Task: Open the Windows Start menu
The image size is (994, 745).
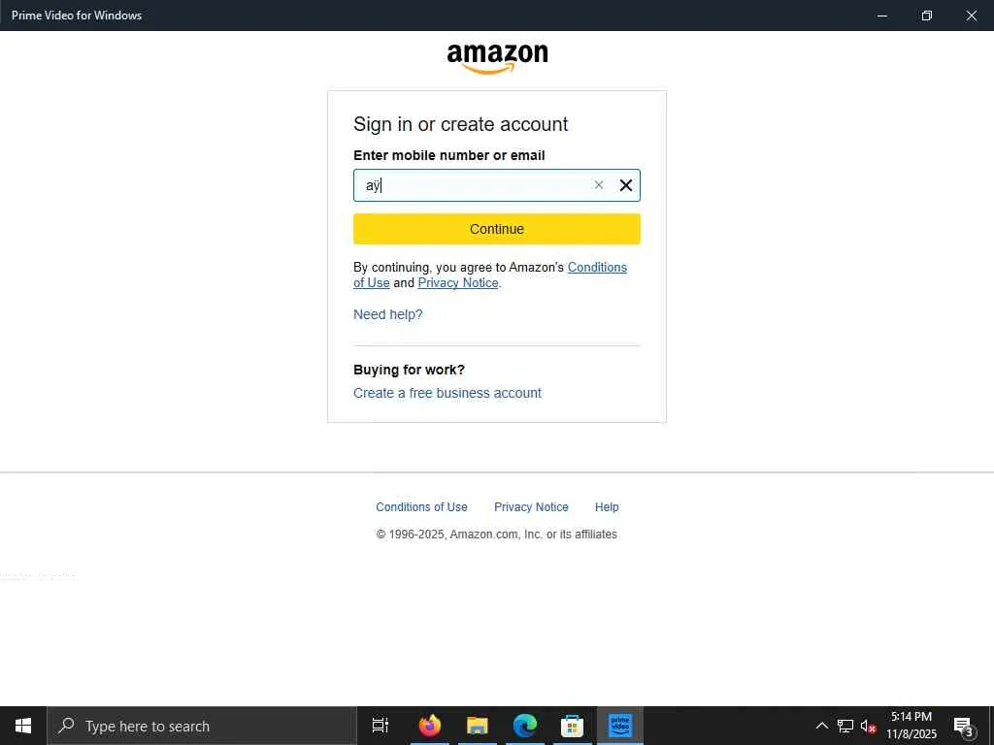Action: 23,726
